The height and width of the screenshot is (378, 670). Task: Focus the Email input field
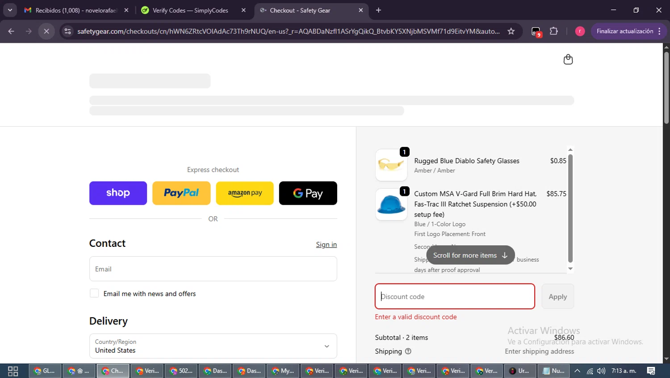213,269
